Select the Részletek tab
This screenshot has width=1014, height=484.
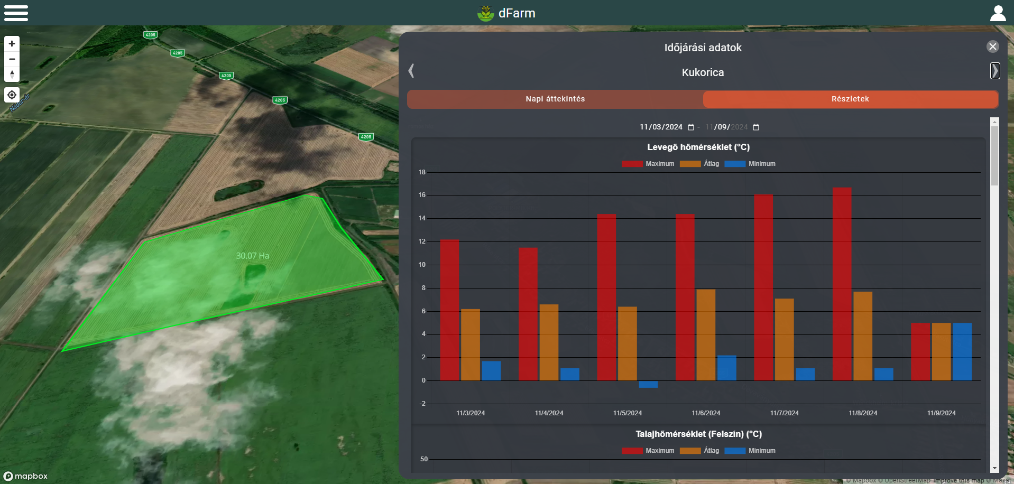tap(850, 99)
